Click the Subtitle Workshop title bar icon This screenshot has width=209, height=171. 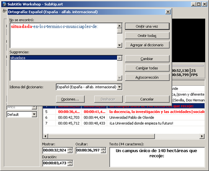click(x=4, y=4)
